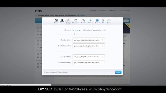
Task: Click inside the Test Publishable Key field
Action: (89, 46)
